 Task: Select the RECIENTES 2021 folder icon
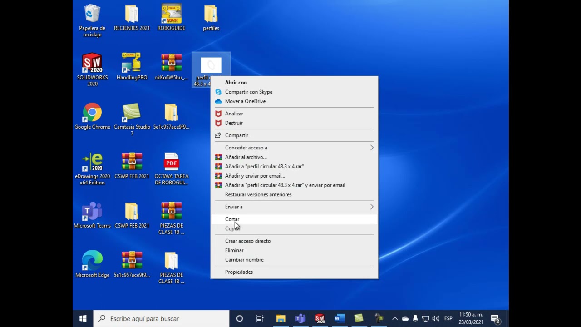click(132, 18)
